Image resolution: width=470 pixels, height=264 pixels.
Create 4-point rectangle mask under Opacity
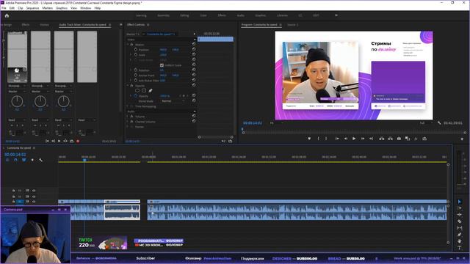144,90
